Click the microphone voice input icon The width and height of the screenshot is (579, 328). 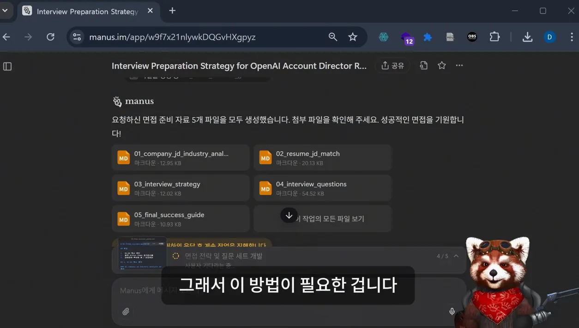click(x=452, y=312)
